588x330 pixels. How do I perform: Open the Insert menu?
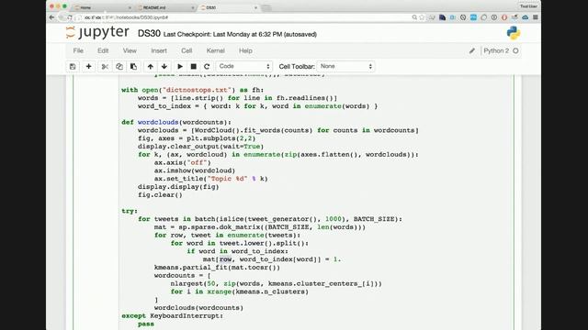point(159,51)
